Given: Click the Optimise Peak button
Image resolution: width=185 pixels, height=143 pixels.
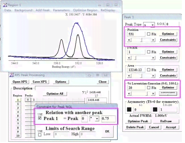Looking at the screenshot, I should point(138,121).
